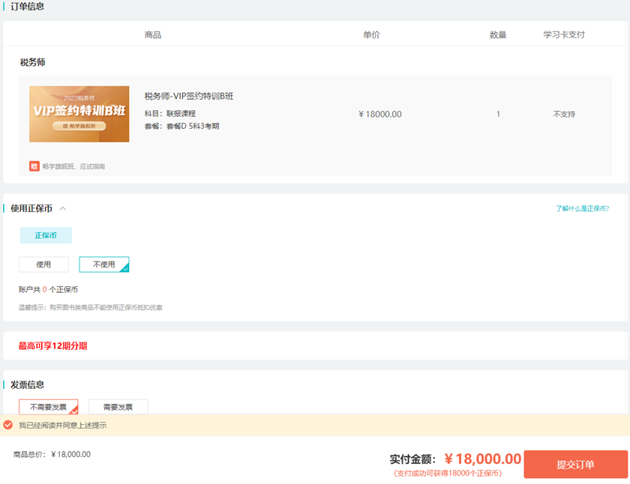630x484 pixels.
Task: Click the 我已经阅读并同意上述提示 agreement text
Action: tap(62, 425)
